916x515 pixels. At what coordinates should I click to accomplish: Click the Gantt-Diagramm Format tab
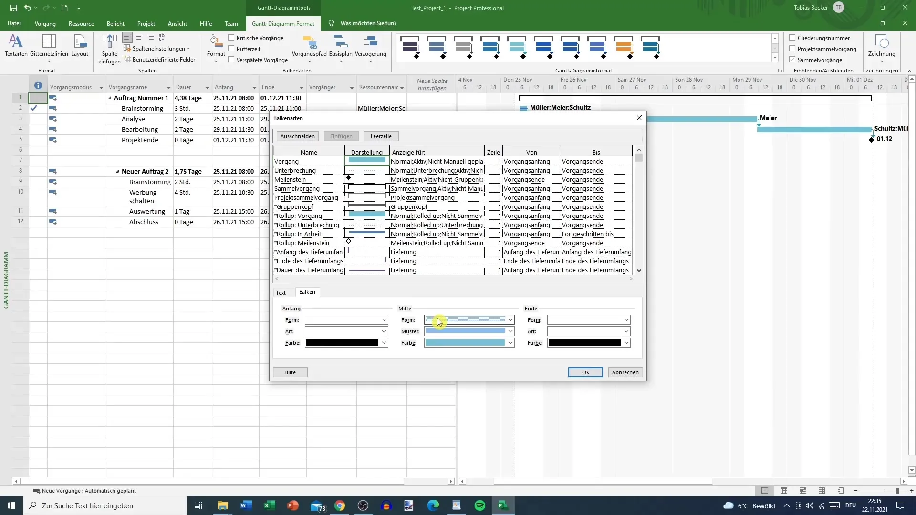click(x=283, y=23)
